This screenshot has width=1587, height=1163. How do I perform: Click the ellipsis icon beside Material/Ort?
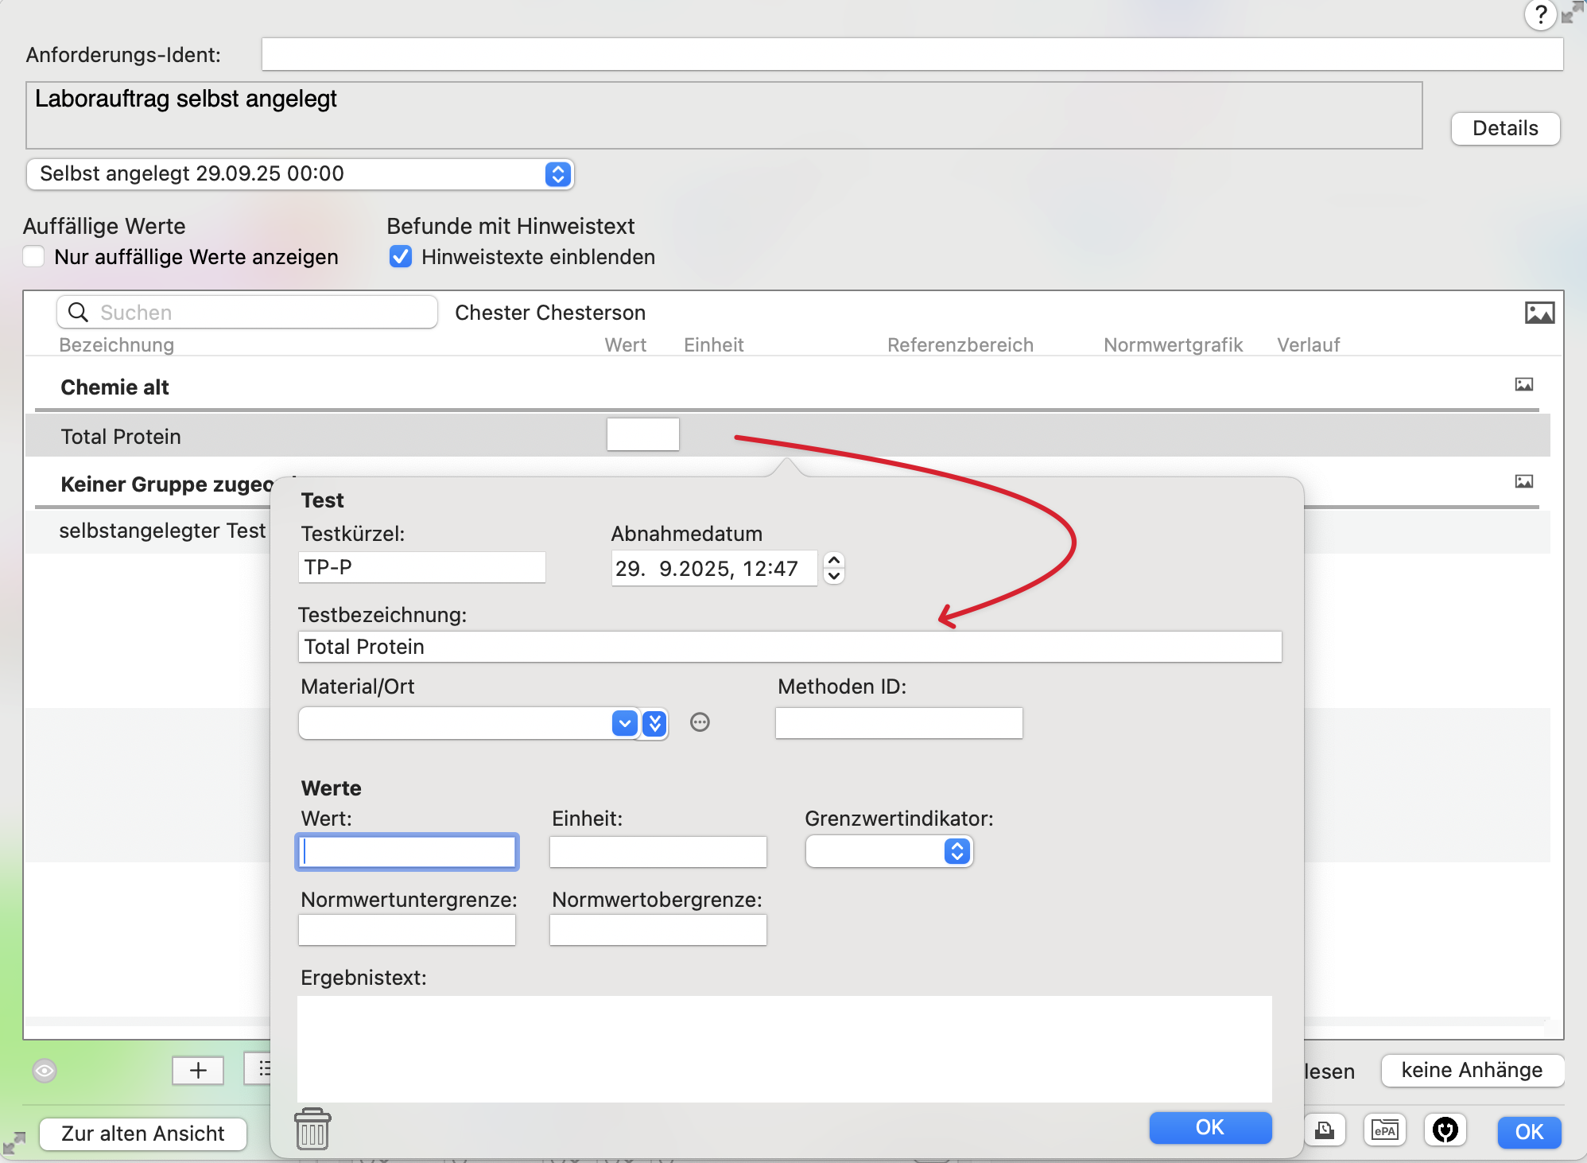[x=700, y=722]
